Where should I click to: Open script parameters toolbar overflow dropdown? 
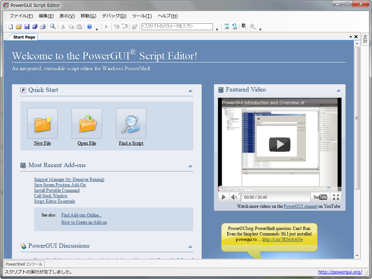tap(217, 29)
